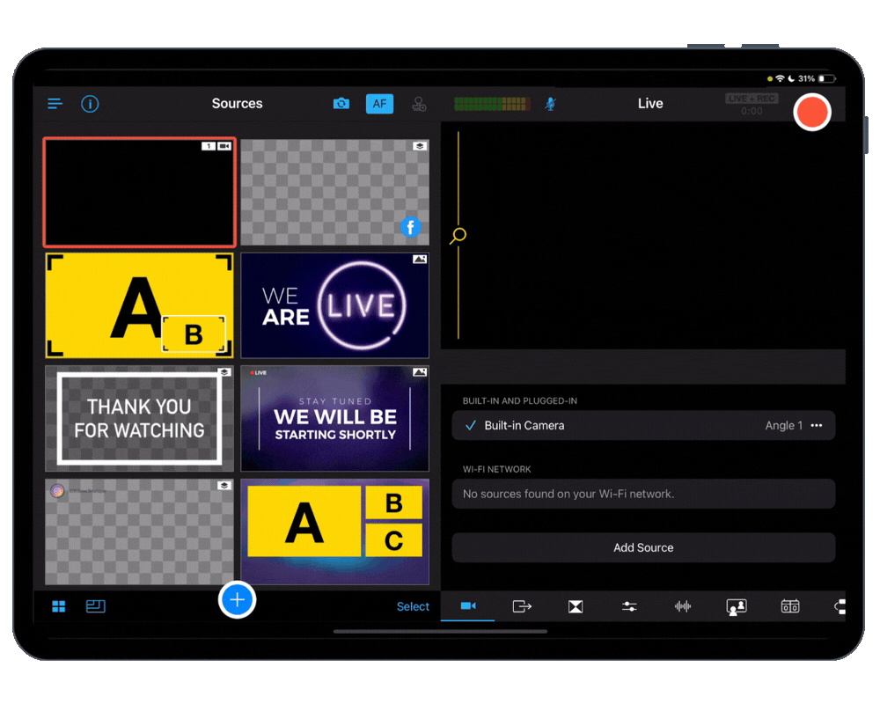Open the transitions panel icon
This screenshot has width=880, height=704.
pos(576,606)
